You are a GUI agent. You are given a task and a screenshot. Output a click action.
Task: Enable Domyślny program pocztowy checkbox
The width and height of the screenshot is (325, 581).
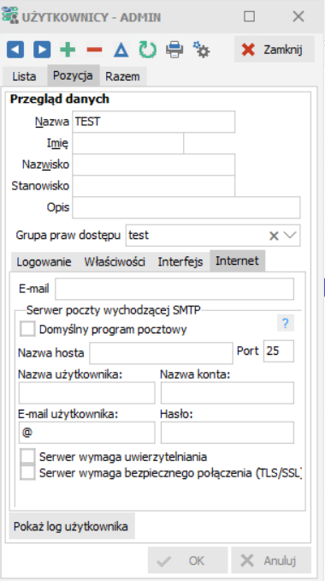point(27,329)
